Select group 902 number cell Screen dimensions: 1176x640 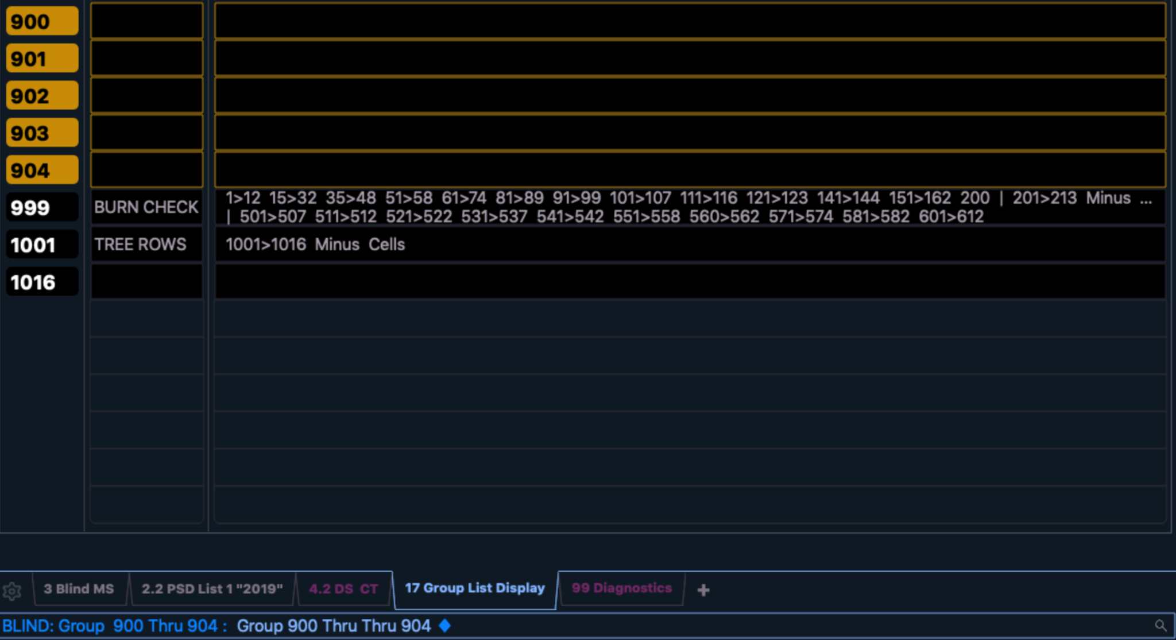click(42, 96)
